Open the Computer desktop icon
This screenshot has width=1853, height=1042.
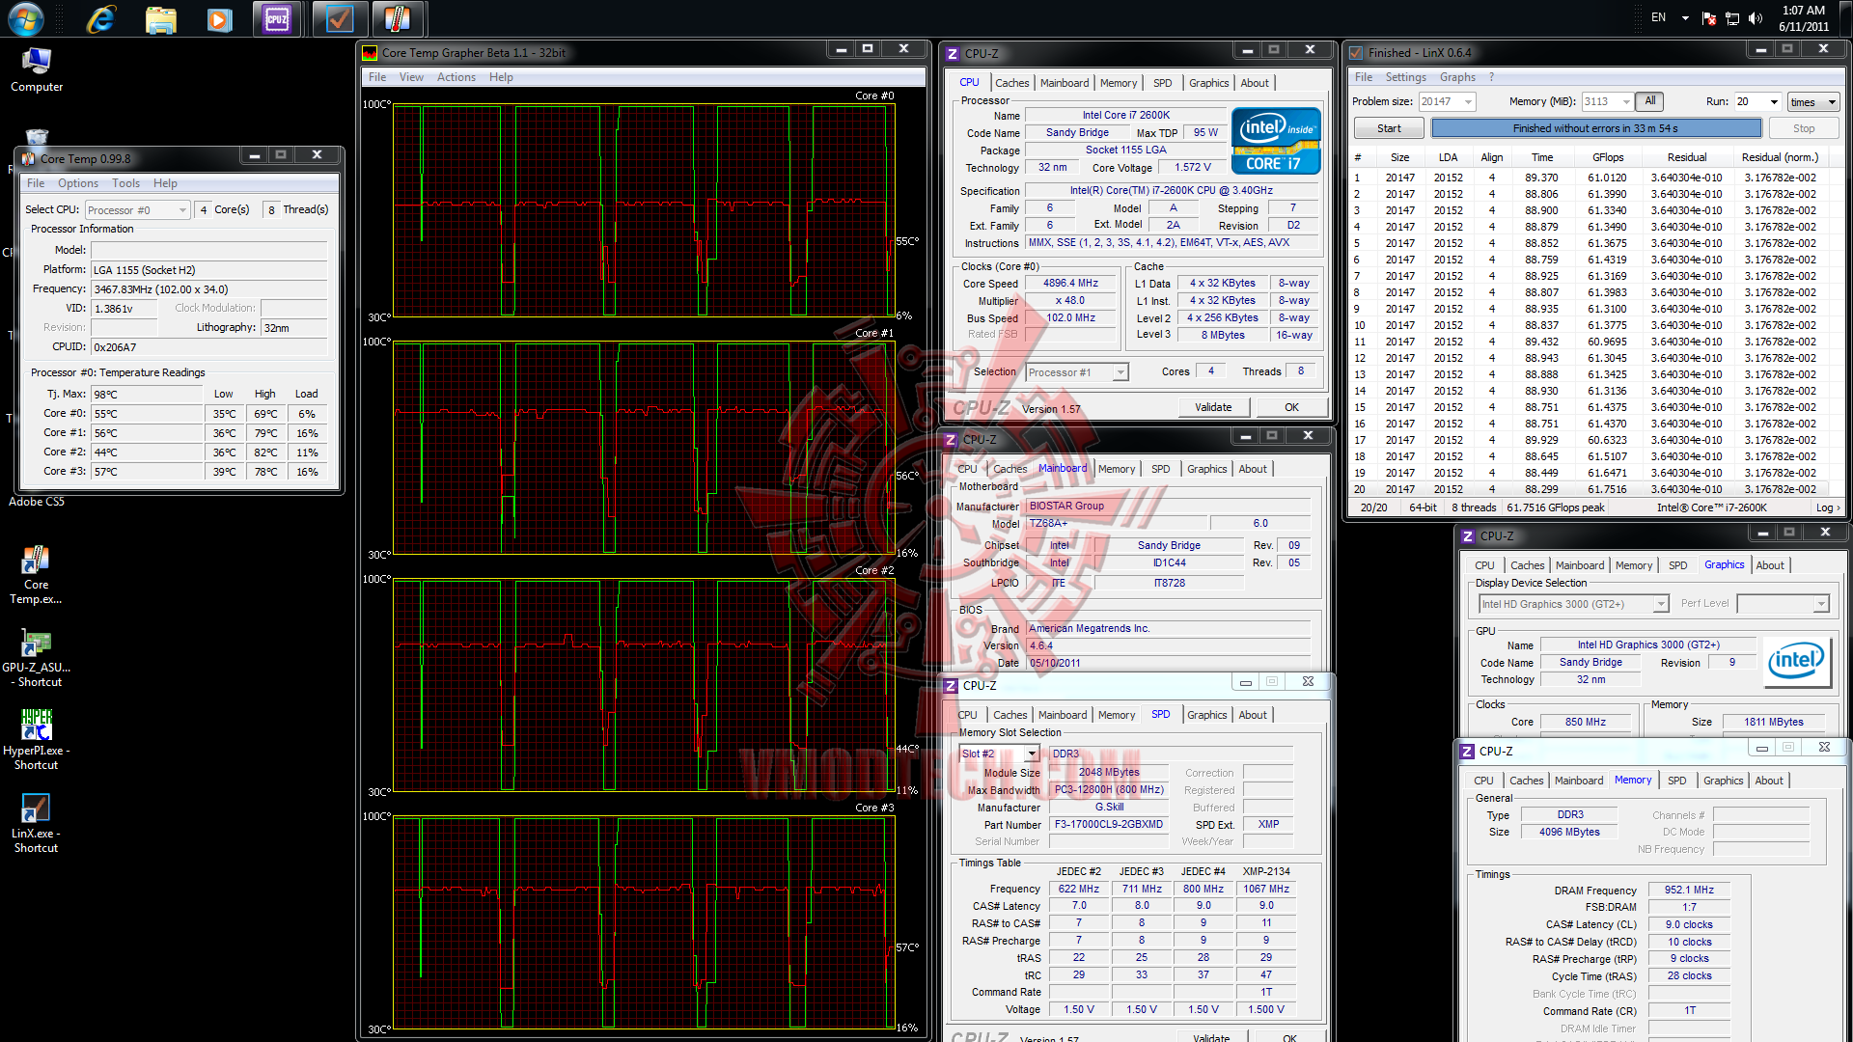pos(37,62)
